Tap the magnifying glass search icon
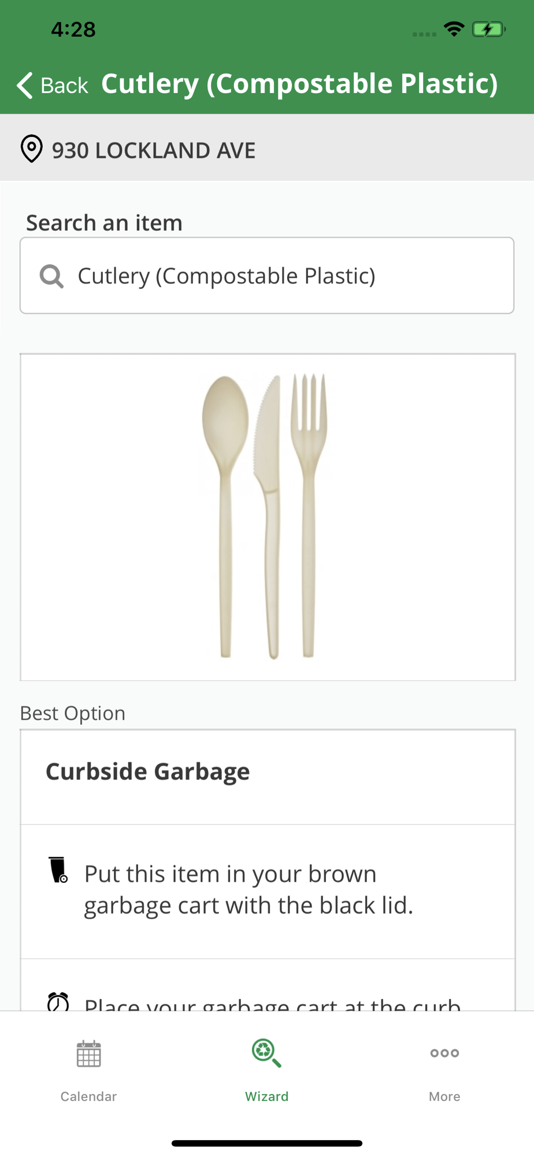This screenshot has width=534, height=1157. (x=51, y=276)
